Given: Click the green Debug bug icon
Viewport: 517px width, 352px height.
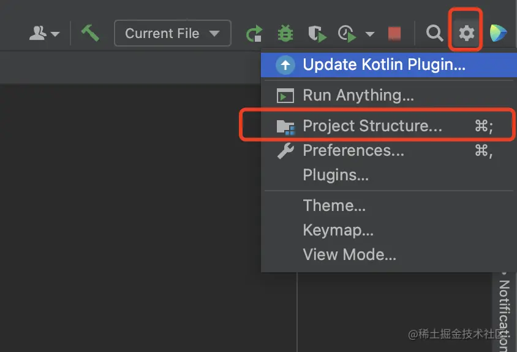Looking at the screenshot, I should [285, 33].
